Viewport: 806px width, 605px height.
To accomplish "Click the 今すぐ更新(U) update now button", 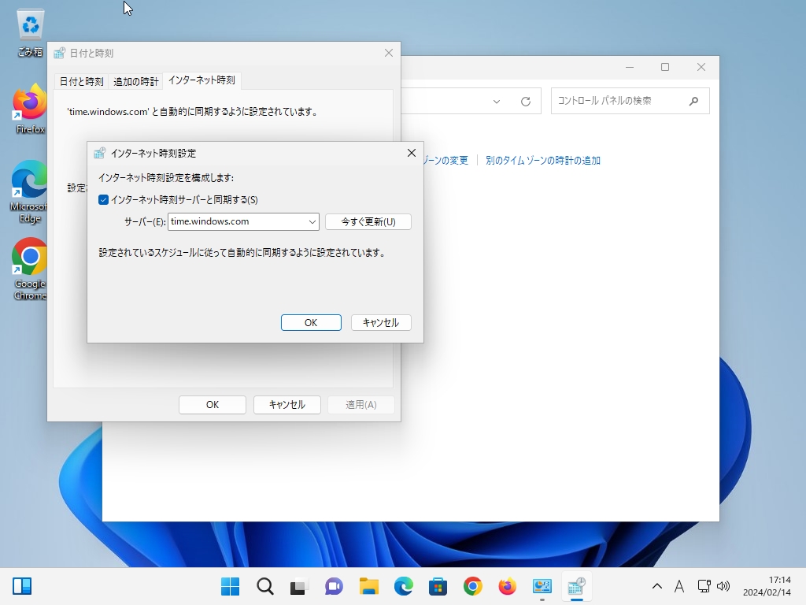I will click(x=368, y=221).
